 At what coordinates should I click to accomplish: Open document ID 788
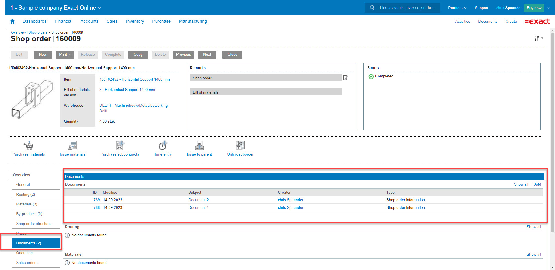tap(97, 208)
